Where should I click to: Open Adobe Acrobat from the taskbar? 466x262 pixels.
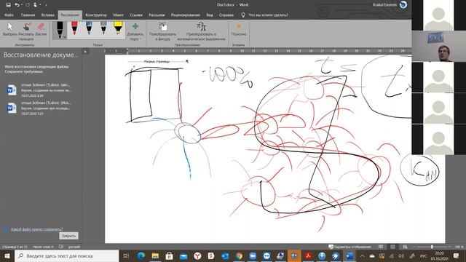tap(308, 255)
